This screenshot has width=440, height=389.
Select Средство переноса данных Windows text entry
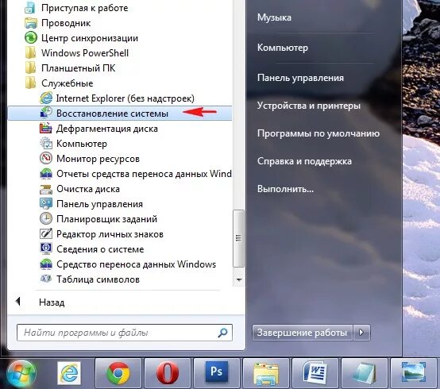point(136,264)
